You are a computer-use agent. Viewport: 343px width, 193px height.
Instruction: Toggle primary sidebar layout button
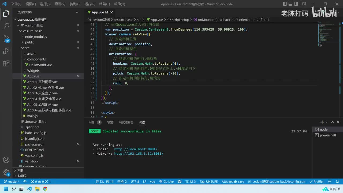[285, 4]
